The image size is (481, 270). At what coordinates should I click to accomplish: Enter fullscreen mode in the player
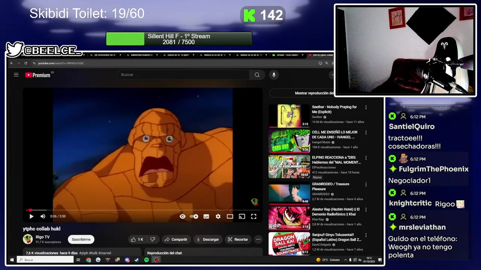pyautogui.click(x=254, y=216)
